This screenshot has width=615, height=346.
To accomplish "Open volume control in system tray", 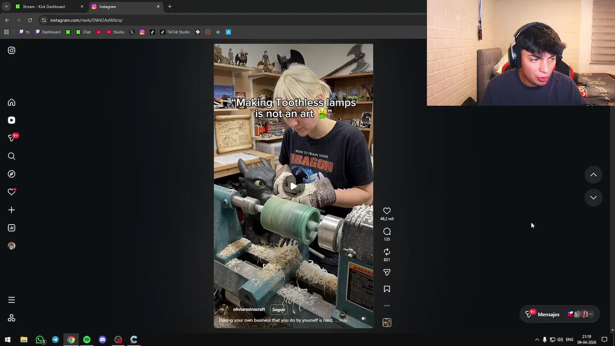I will (560, 340).
